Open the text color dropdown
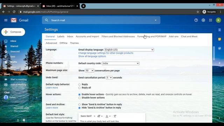Viewport: 224px width, 126px height. click(x=108, y=116)
